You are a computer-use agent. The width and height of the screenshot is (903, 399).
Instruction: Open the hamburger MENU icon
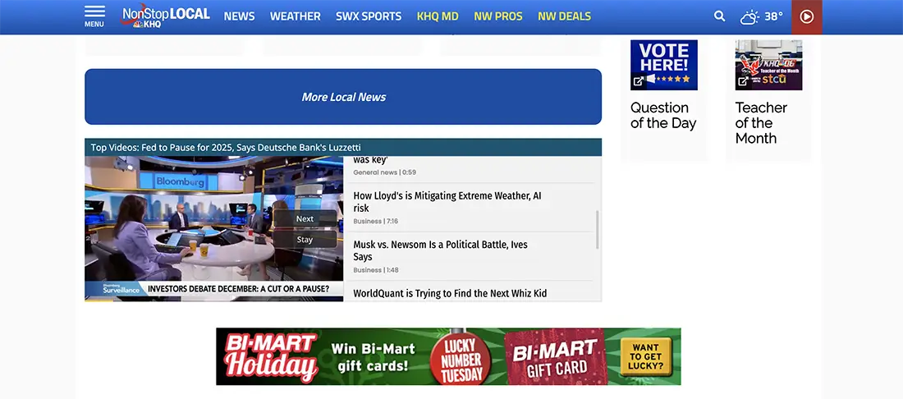94,16
